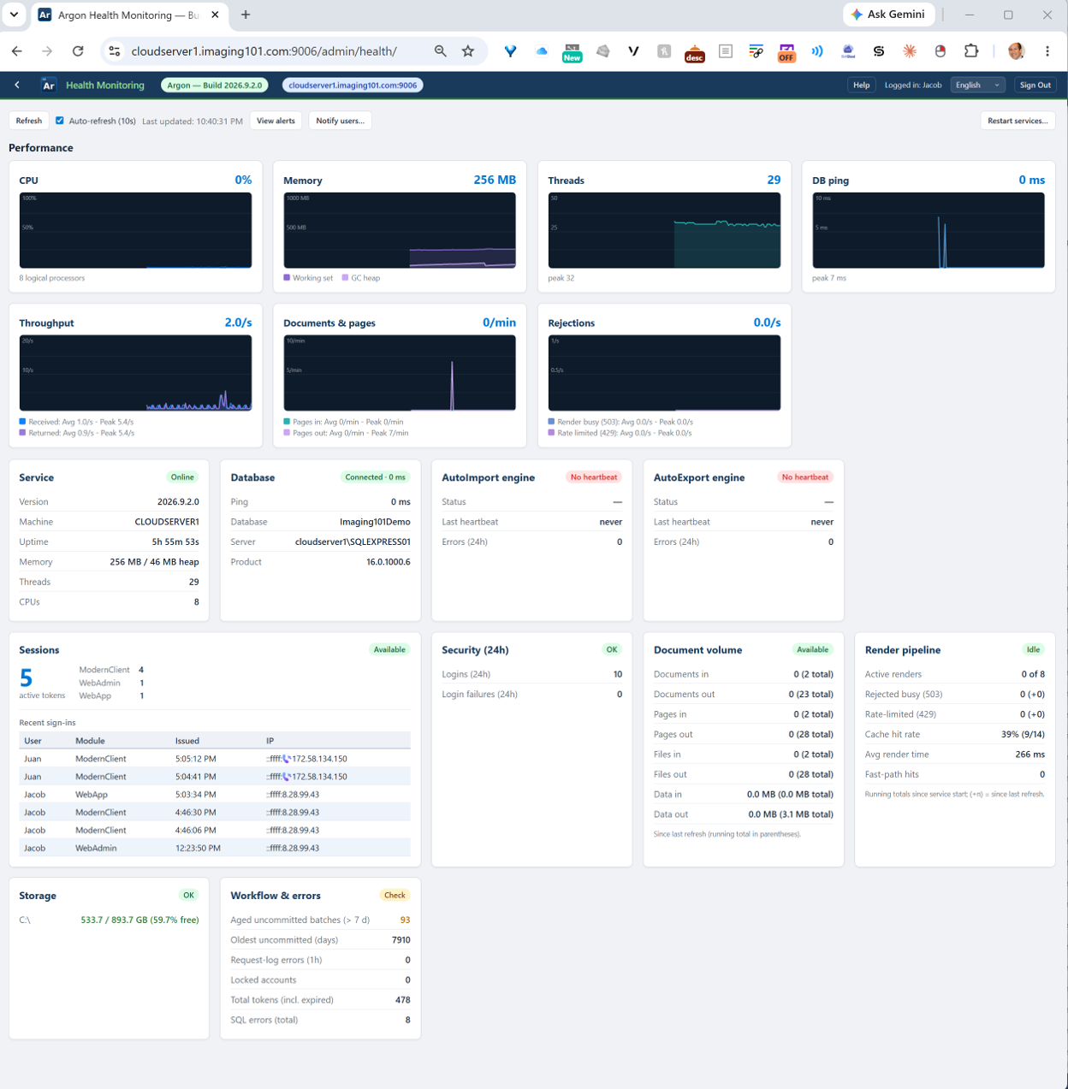Click the extension with orange OFF badge
1068x1089 pixels.
(x=786, y=52)
